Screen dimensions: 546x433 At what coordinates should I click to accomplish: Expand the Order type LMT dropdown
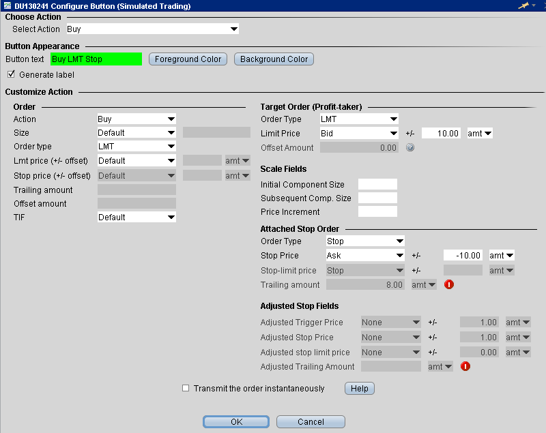click(x=136, y=147)
